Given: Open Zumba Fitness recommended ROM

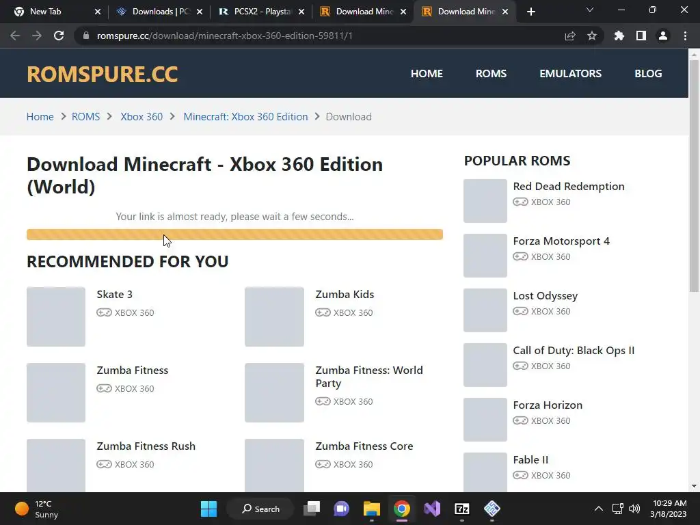Looking at the screenshot, I should [133, 371].
